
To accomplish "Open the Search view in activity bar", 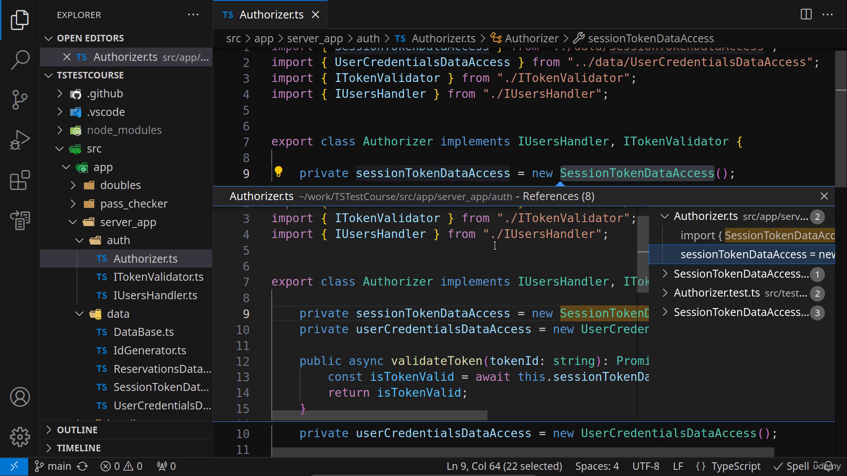I will point(20,59).
